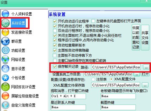The height and width of the screenshot is (111, 151).
Task: Open 发送接收设置 section
Action: 21,32
